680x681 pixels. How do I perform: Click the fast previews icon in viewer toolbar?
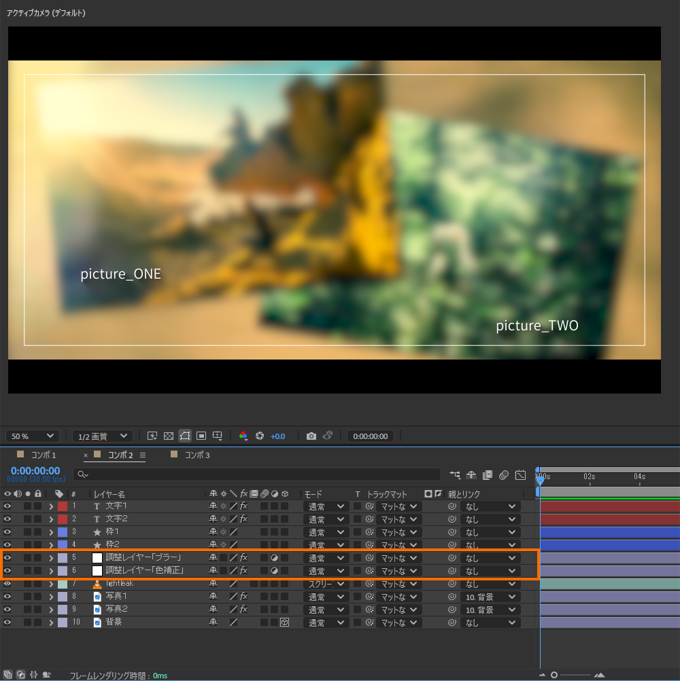point(152,436)
